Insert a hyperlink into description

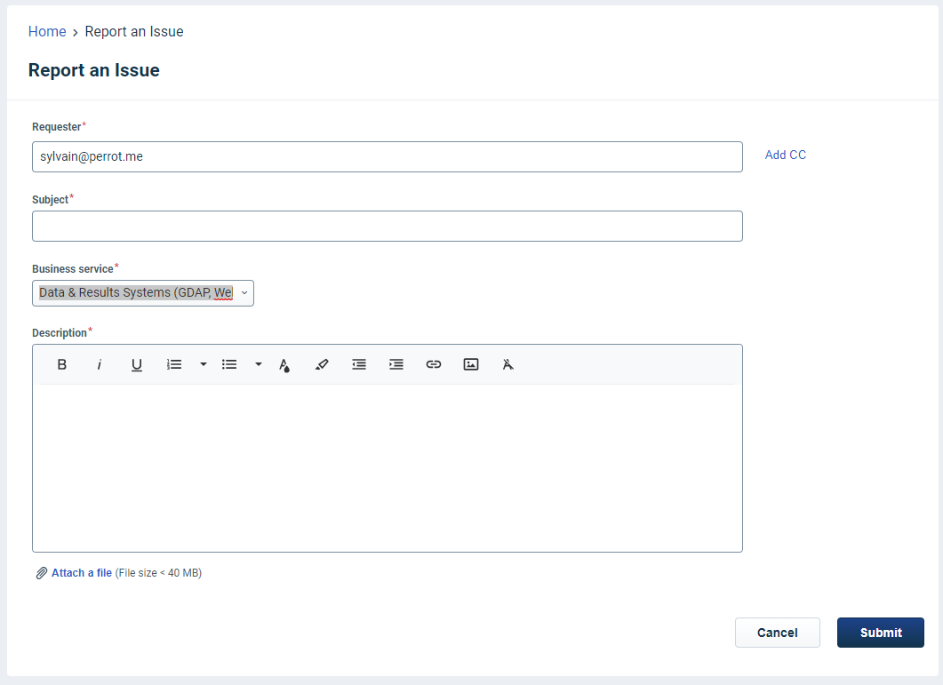click(434, 364)
